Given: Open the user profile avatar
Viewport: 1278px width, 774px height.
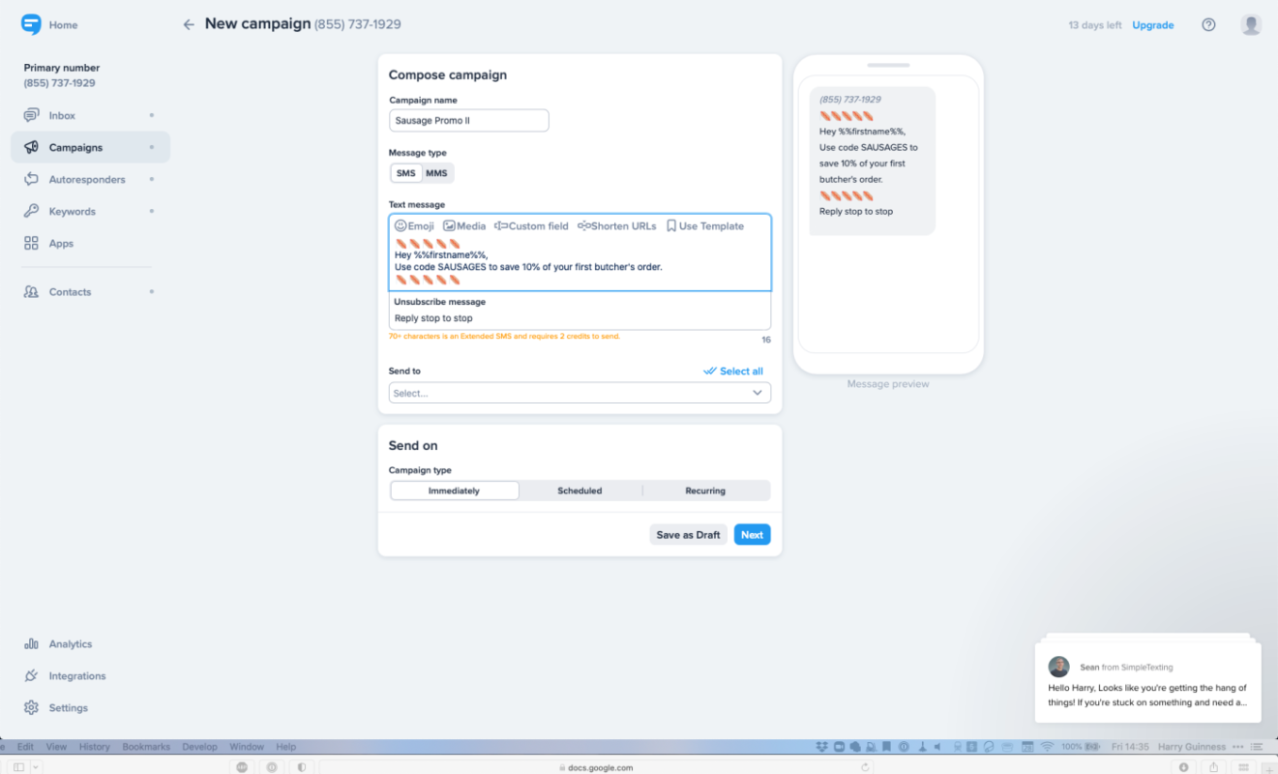Looking at the screenshot, I should tap(1251, 25).
